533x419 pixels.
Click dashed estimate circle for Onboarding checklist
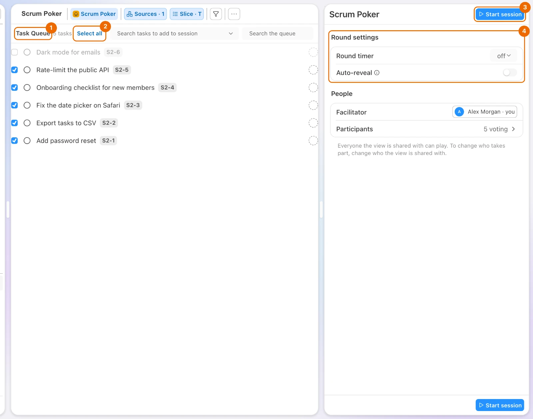point(313,87)
